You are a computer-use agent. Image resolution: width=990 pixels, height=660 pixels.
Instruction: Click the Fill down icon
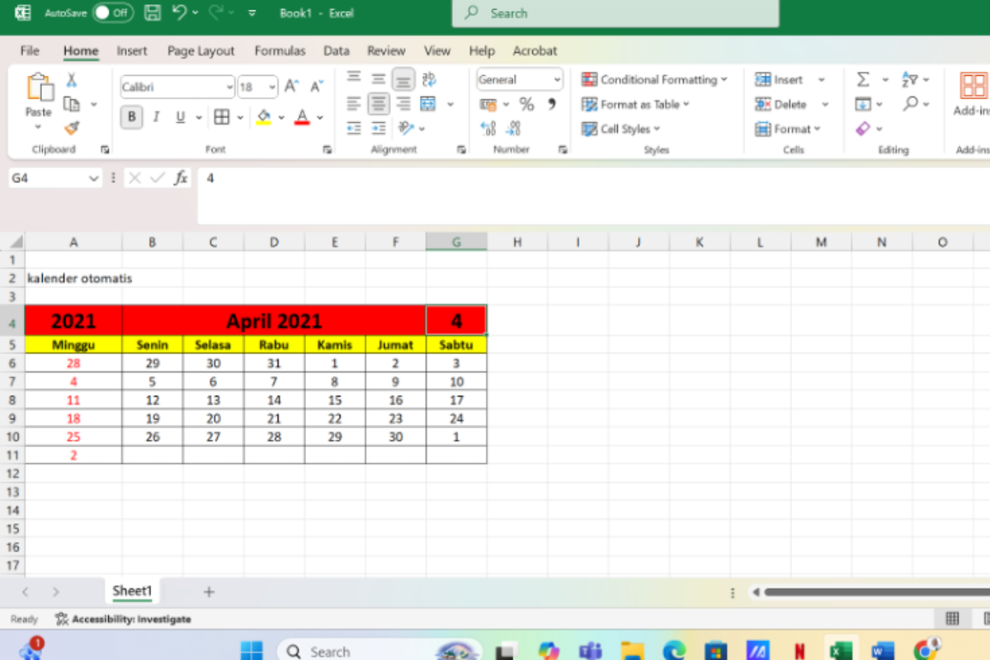click(863, 104)
